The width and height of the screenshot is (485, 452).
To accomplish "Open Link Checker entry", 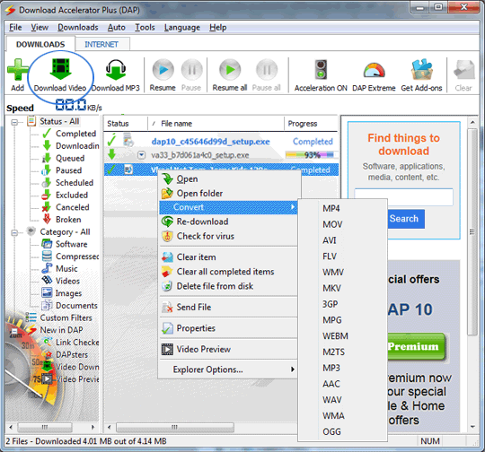I will (77, 343).
